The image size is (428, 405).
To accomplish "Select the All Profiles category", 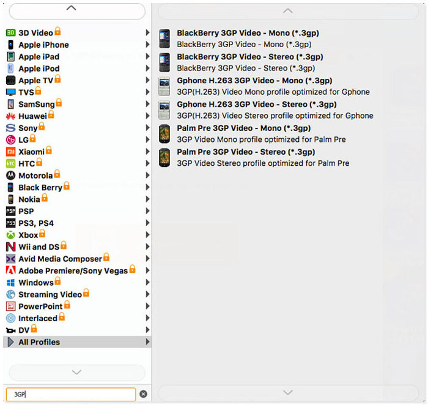I will pos(77,342).
